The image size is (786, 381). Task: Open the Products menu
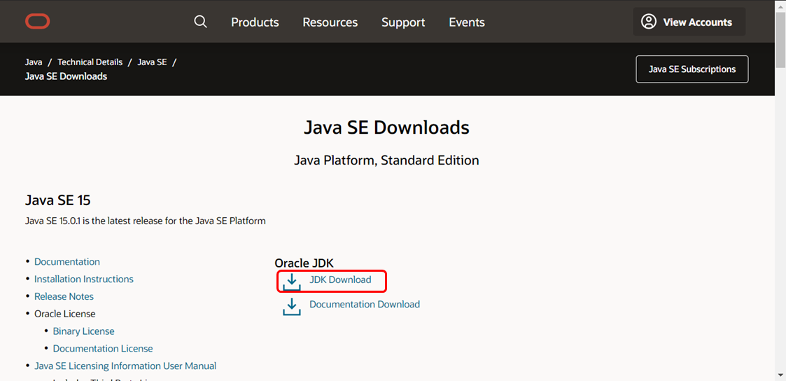[255, 22]
